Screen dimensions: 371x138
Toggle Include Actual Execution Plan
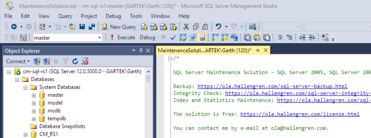(215, 38)
